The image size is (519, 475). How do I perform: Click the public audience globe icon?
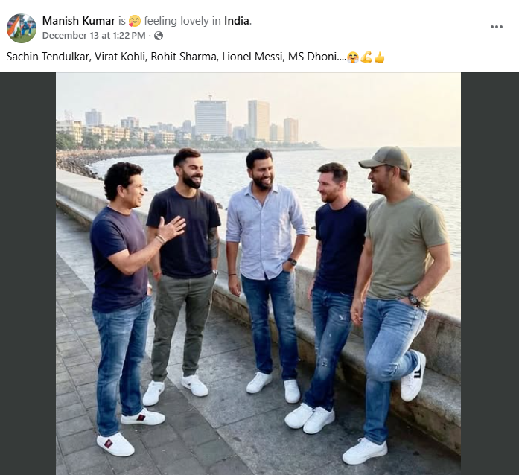coord(158,36)
